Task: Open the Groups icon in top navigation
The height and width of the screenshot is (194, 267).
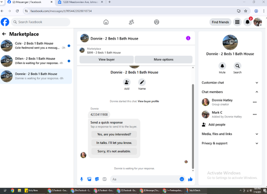Action: (156, 22)
